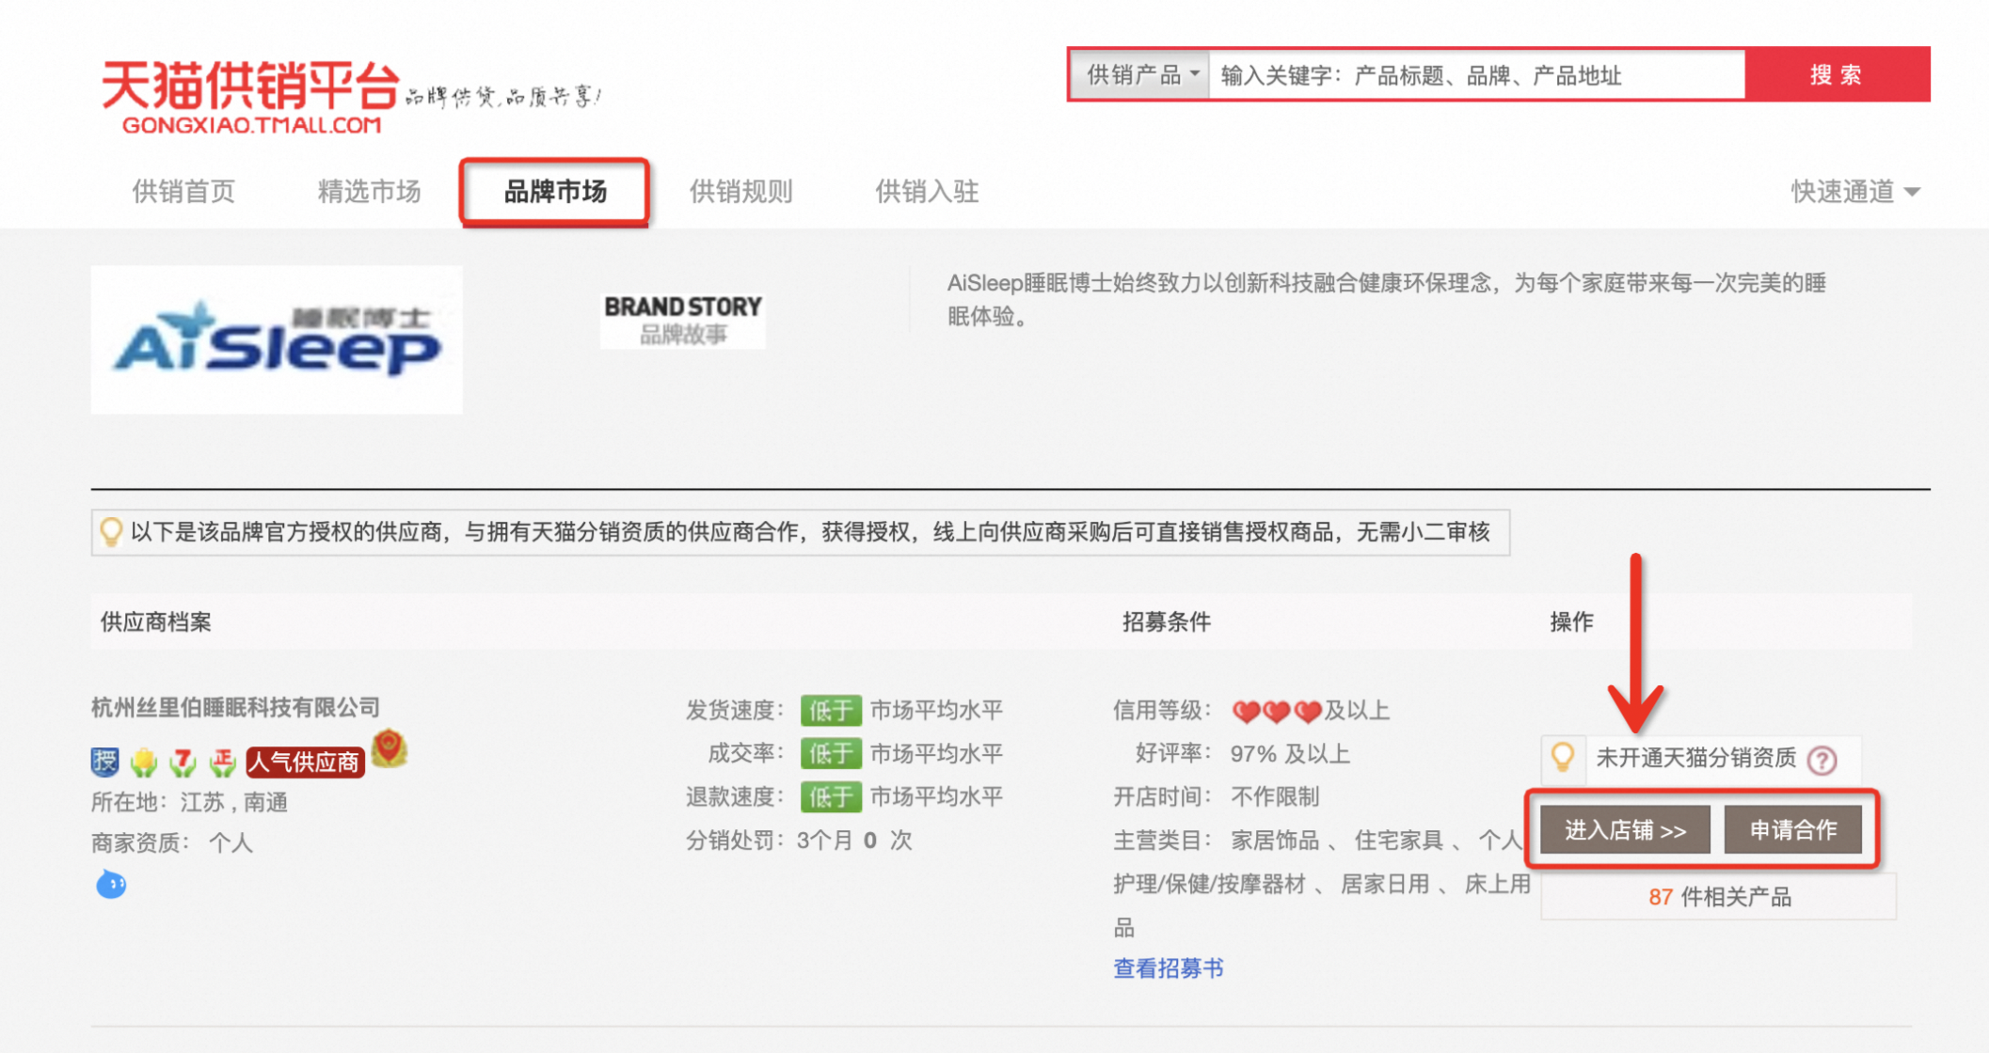Click the 供应商档案 column header

tap(156, 621)
